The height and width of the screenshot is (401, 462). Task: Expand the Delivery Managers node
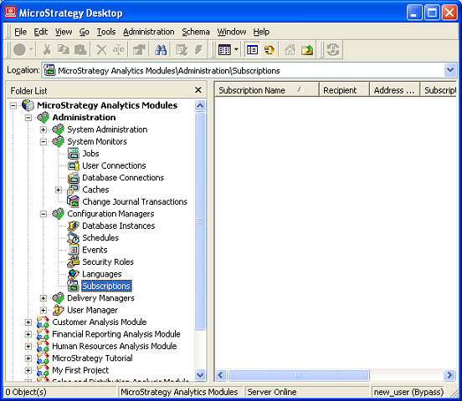44,298
